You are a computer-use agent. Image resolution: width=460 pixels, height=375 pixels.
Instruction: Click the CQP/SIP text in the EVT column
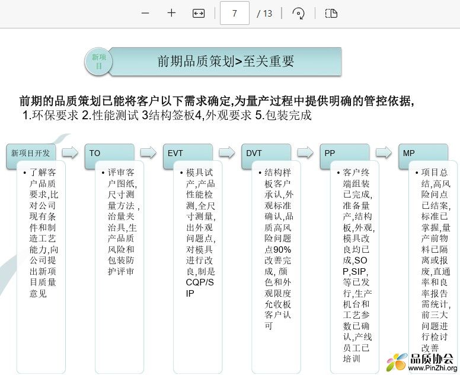click(x=200, y=288)
